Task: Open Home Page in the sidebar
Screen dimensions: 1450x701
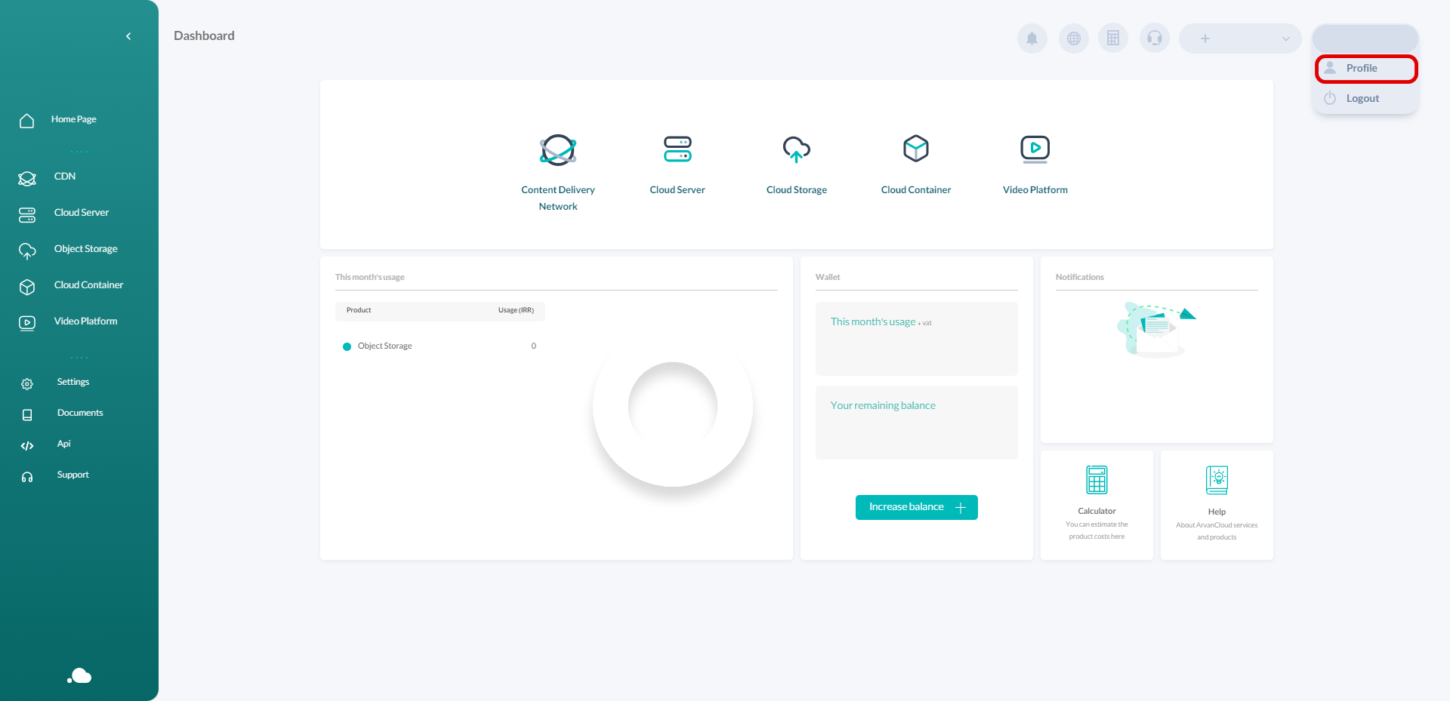Action: pyautogui.click(x=74, y=119)
